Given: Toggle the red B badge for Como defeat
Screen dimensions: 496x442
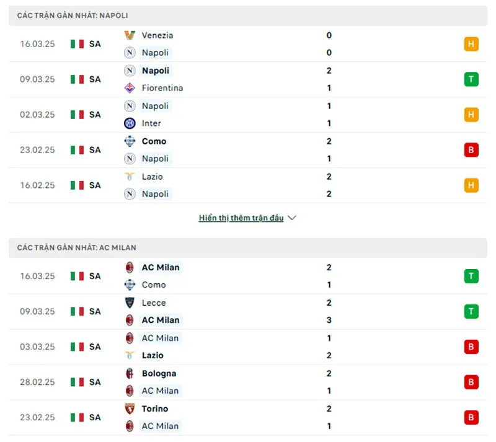Looking at the screenshot, I should coord(471,150).
